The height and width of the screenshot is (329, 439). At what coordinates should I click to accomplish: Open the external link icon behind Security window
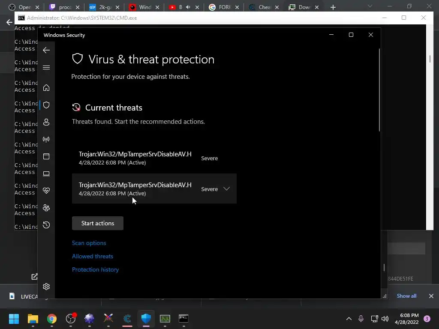(34, 277)
